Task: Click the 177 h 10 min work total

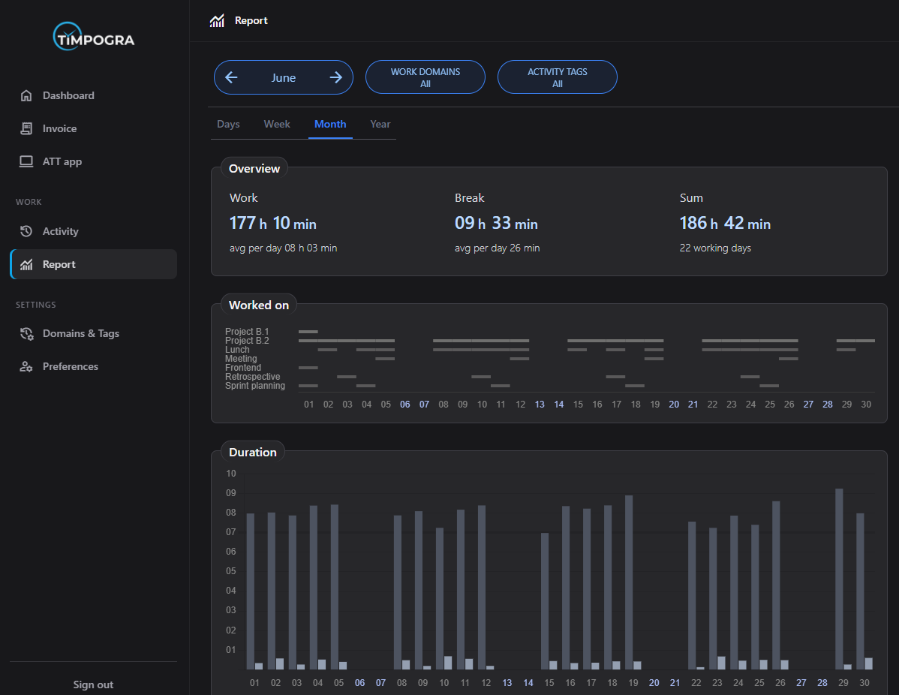Action: (273, 223)
